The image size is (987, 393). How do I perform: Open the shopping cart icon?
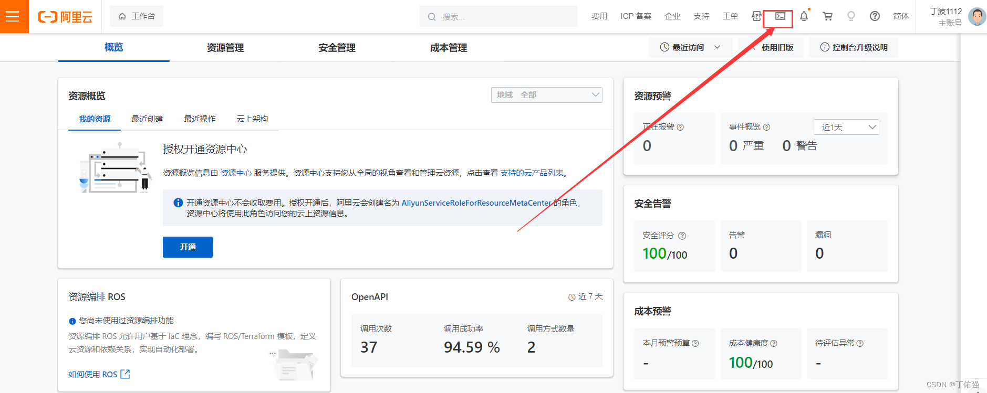click(x=827, y=16)
